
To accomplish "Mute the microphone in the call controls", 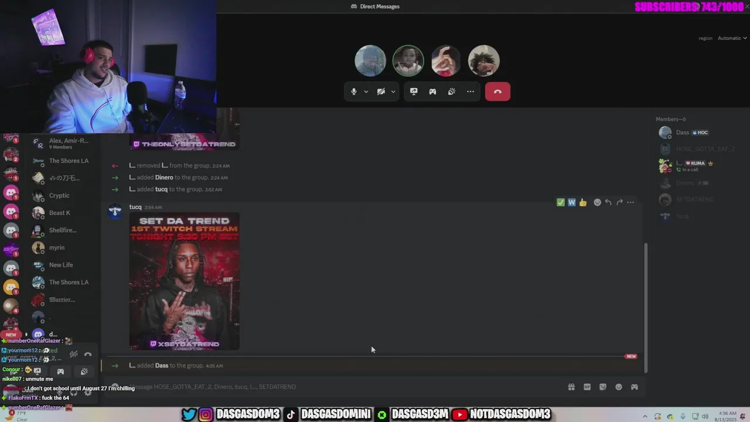I will pyautogui.click(x=353, y=91).
